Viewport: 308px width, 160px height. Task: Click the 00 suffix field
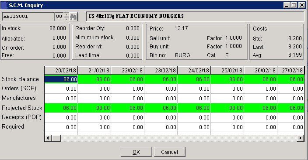click(59, 17)
